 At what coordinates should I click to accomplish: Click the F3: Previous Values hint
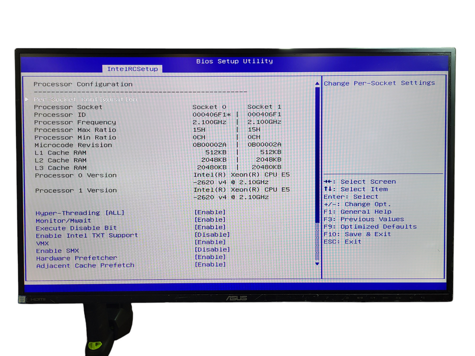click(364, 219)
